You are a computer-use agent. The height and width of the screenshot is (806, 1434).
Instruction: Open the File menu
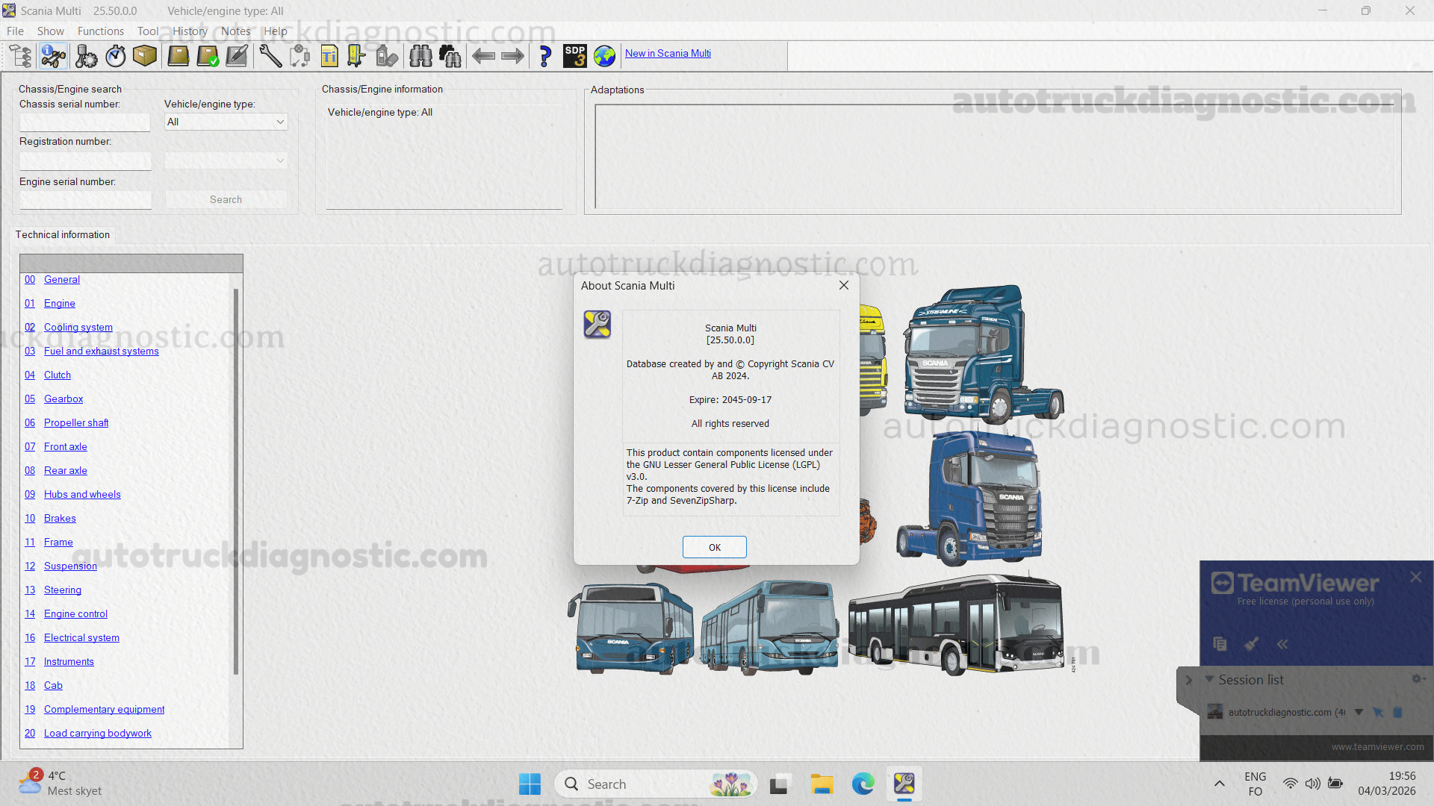(x=15, y=31)
